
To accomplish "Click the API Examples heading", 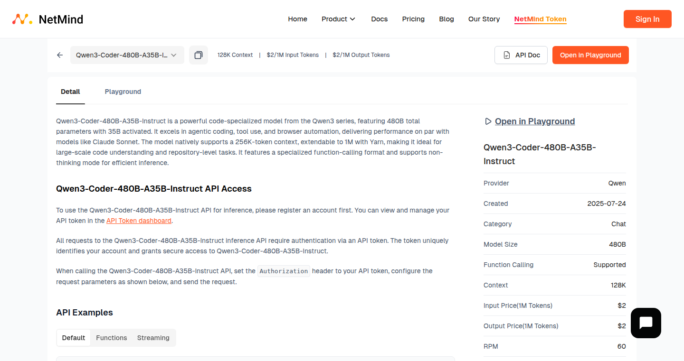I will click(85, 313).
